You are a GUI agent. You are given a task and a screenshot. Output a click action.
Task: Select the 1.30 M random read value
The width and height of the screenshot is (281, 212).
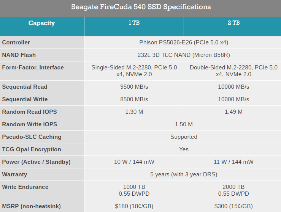tap(134, 112)
